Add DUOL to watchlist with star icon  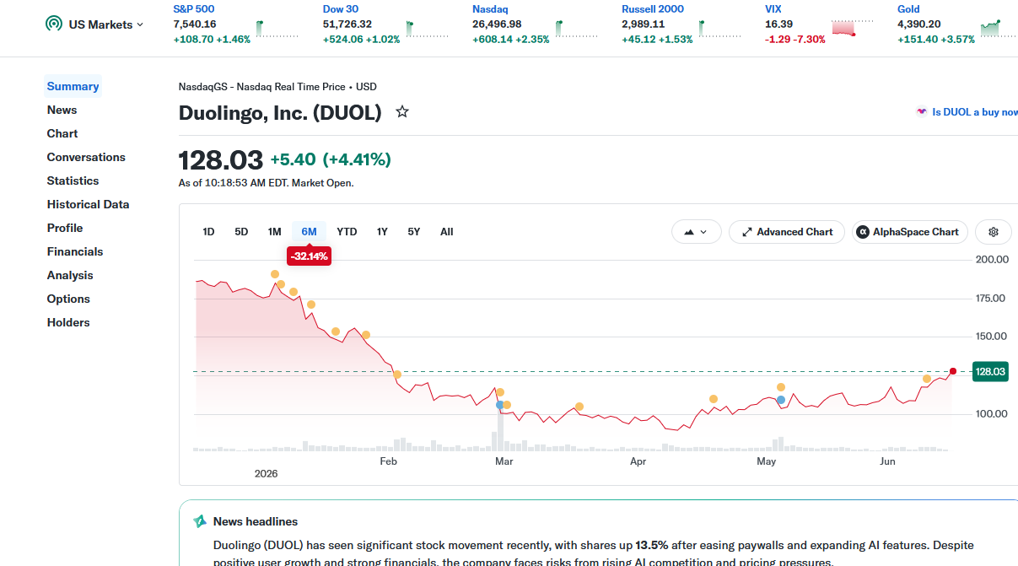tap(402, 111)
